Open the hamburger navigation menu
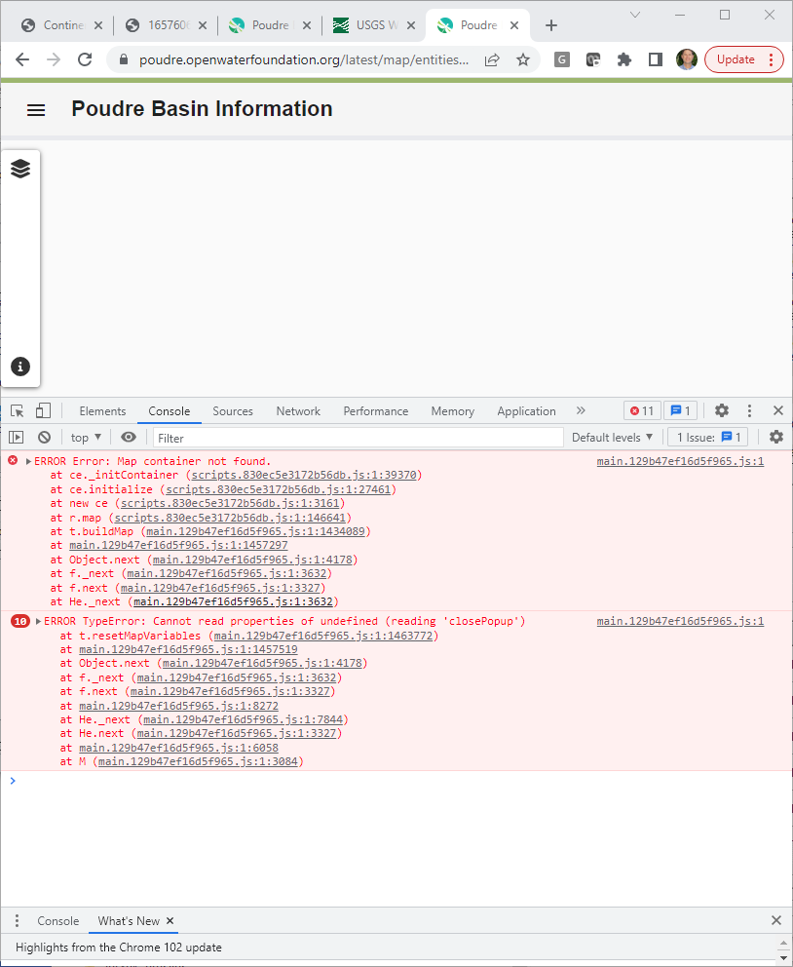This screenshot has width=793, height=967. pyautogui.click(x=36, y=110)
